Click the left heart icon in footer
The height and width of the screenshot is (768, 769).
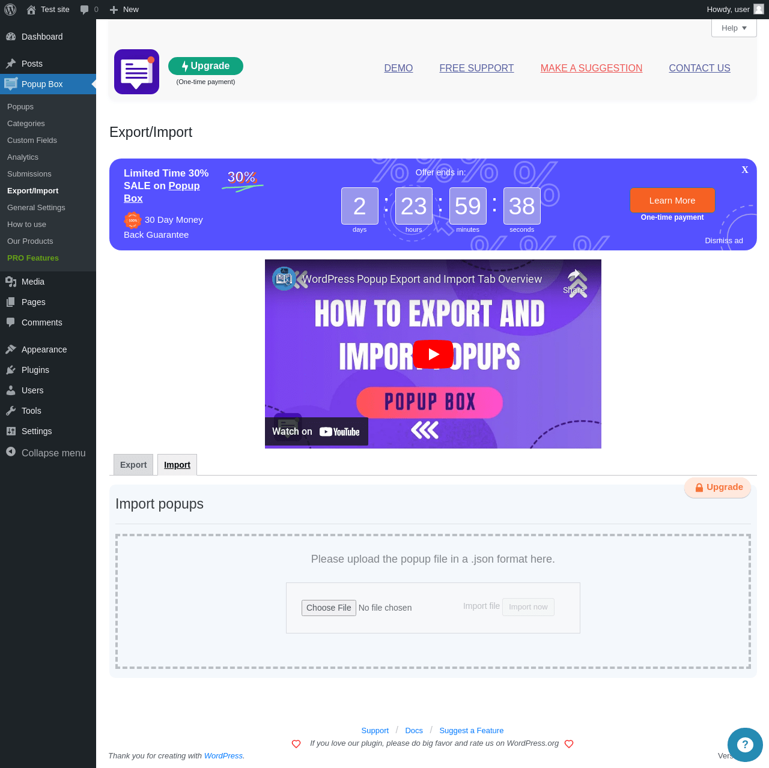click(296, 744)
